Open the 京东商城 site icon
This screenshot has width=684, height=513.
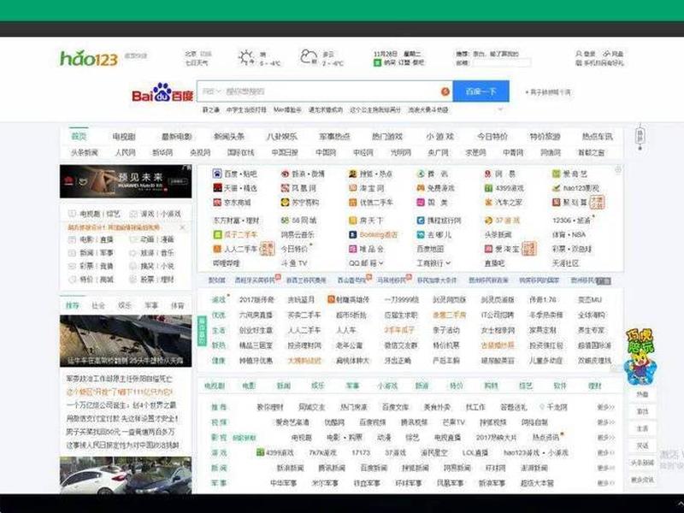point(217,203)
